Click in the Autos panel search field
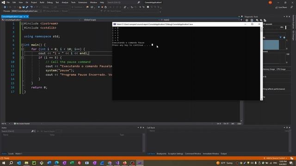The width and height of the screenshot is (296, 166). pos(16,131)
